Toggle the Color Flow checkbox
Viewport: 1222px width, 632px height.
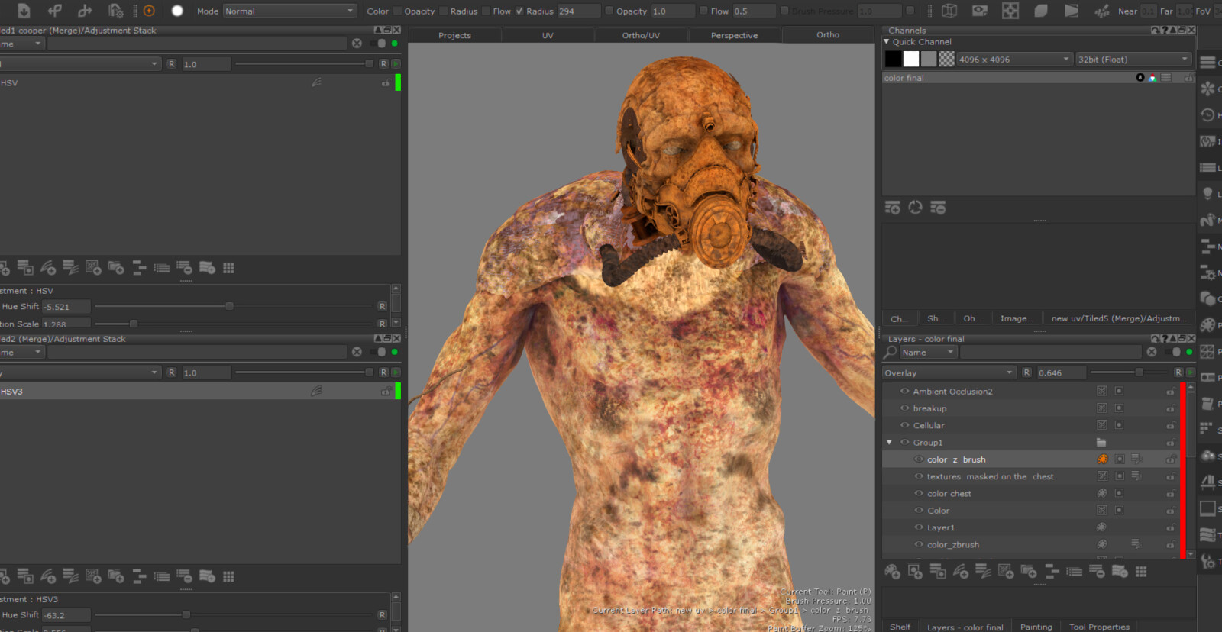tap(486, 11)
